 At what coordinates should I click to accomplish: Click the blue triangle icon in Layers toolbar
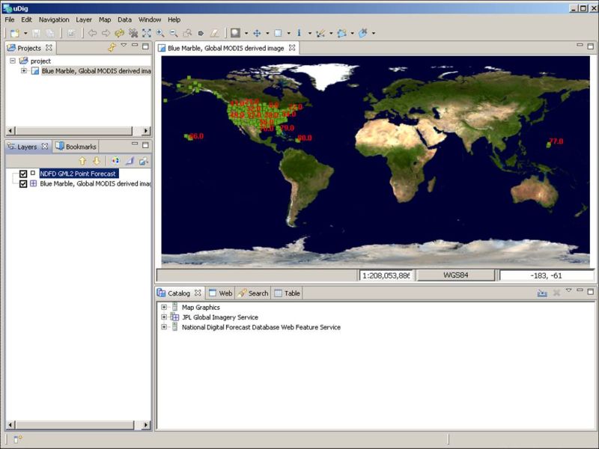[130, 161]
